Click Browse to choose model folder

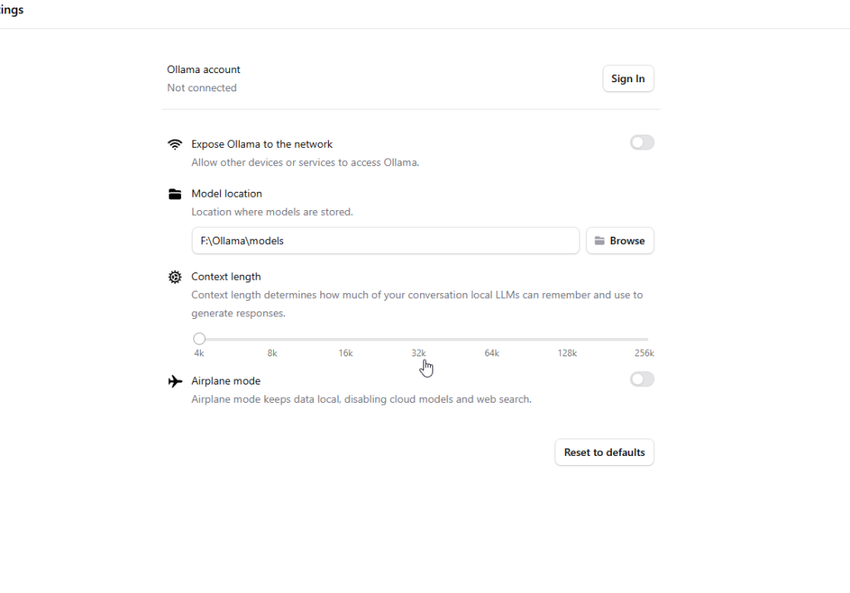pos(620,241)
